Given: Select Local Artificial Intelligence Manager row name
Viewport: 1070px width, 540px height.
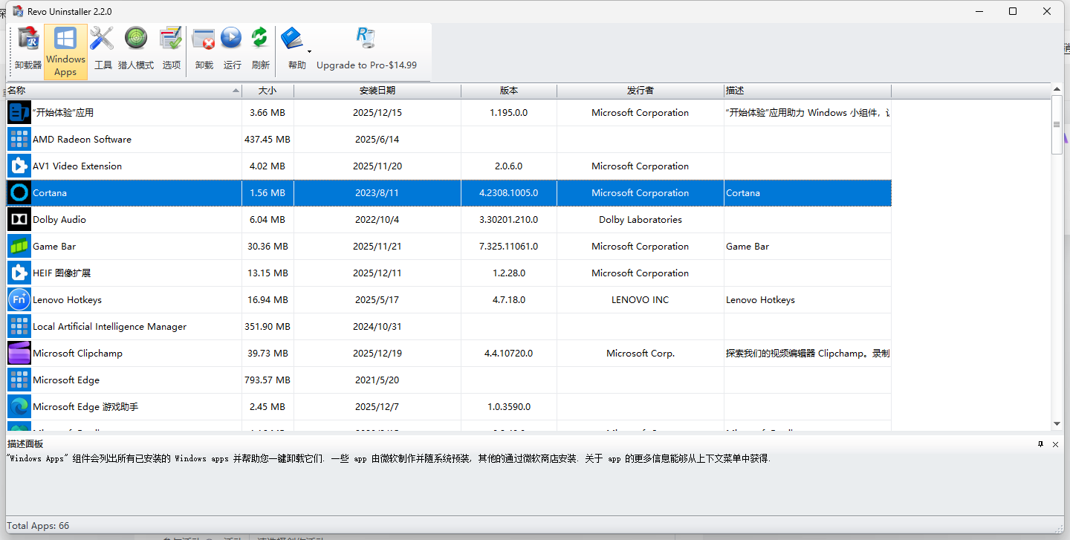Looking at the screenshot, I should 109,327.
